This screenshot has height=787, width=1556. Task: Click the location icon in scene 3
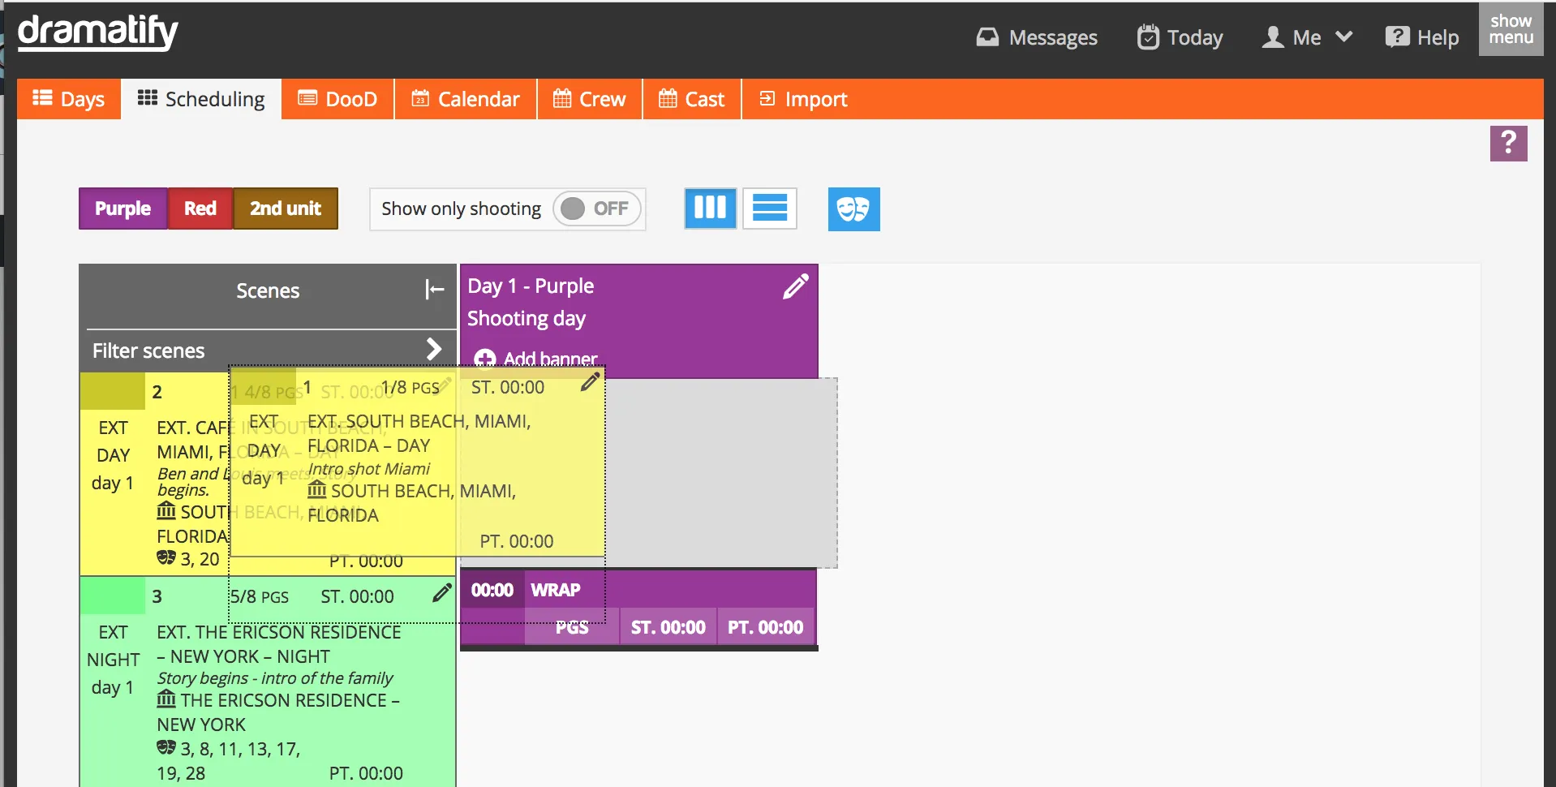point(166,699)
